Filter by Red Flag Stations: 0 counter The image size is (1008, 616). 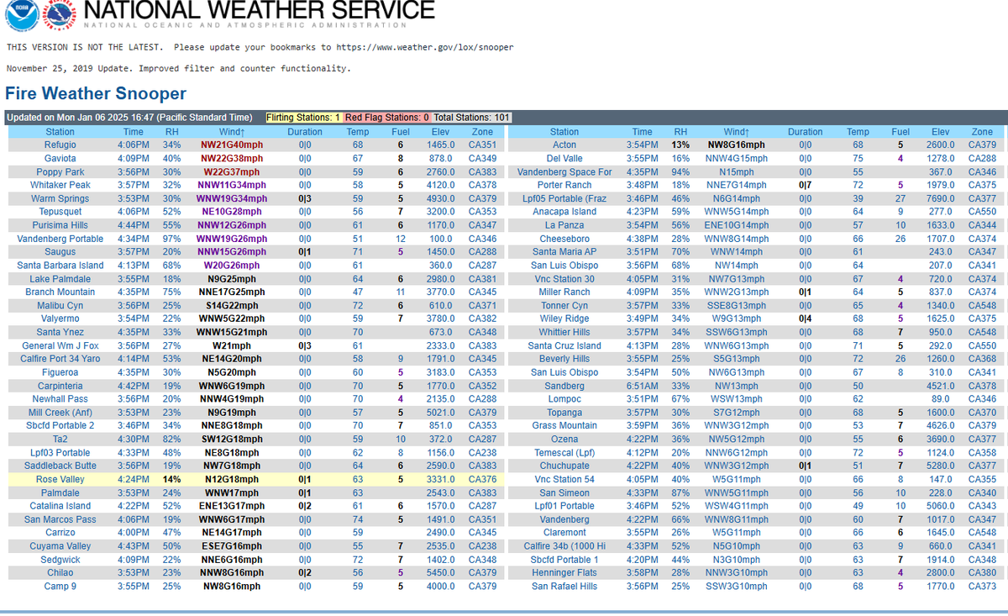[x=386, y=118]
